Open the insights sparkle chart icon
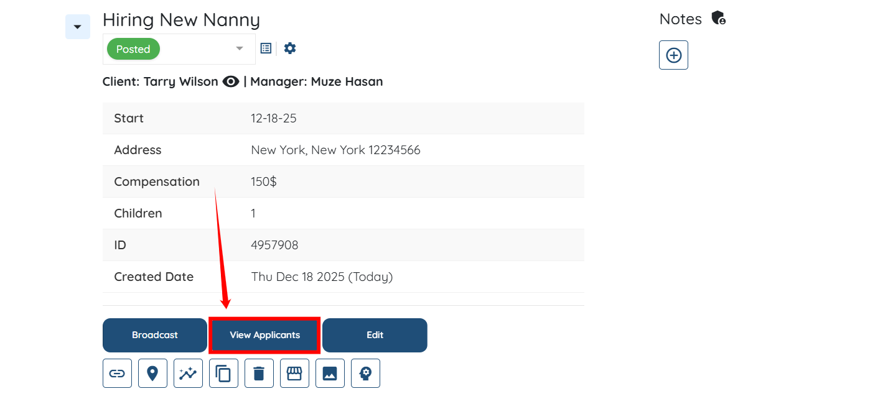Screen dimensions: 888x404 tap(188, 373)
